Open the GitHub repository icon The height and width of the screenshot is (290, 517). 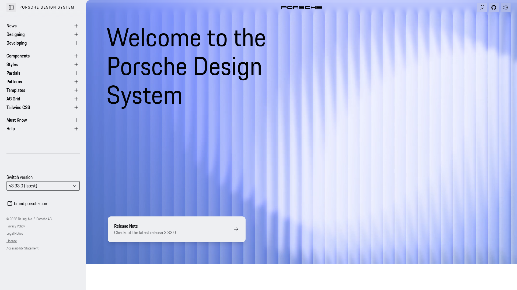[x=494, y=8]
